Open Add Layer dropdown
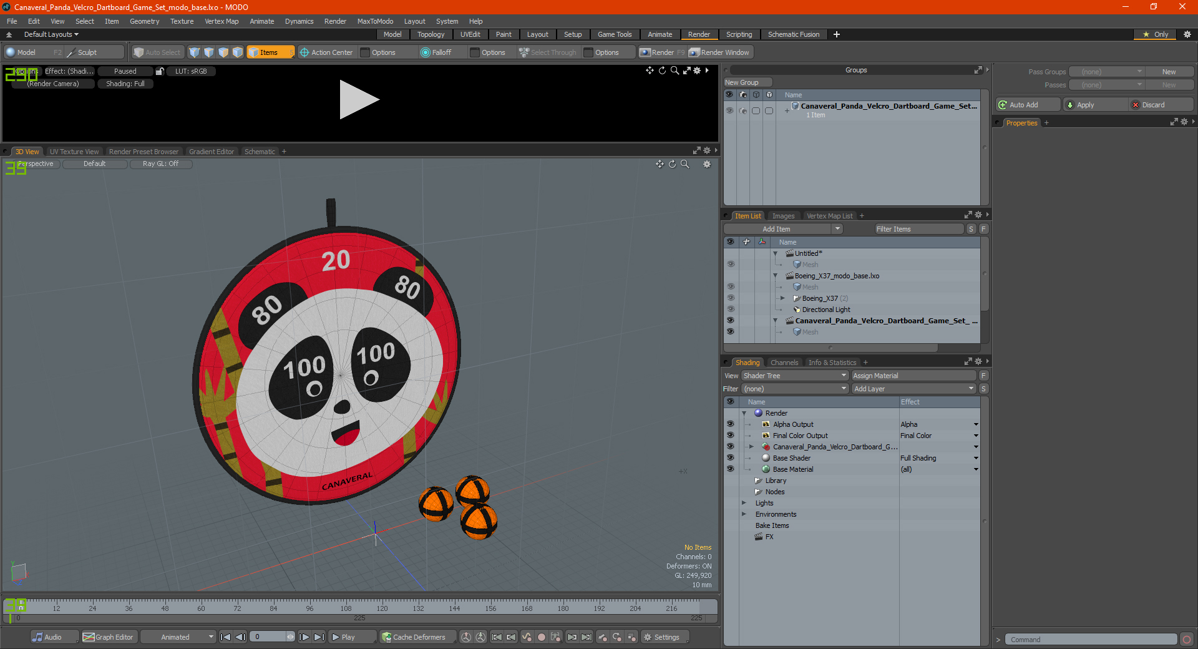This screenshot has width=1198, height=649. [913, 389]
